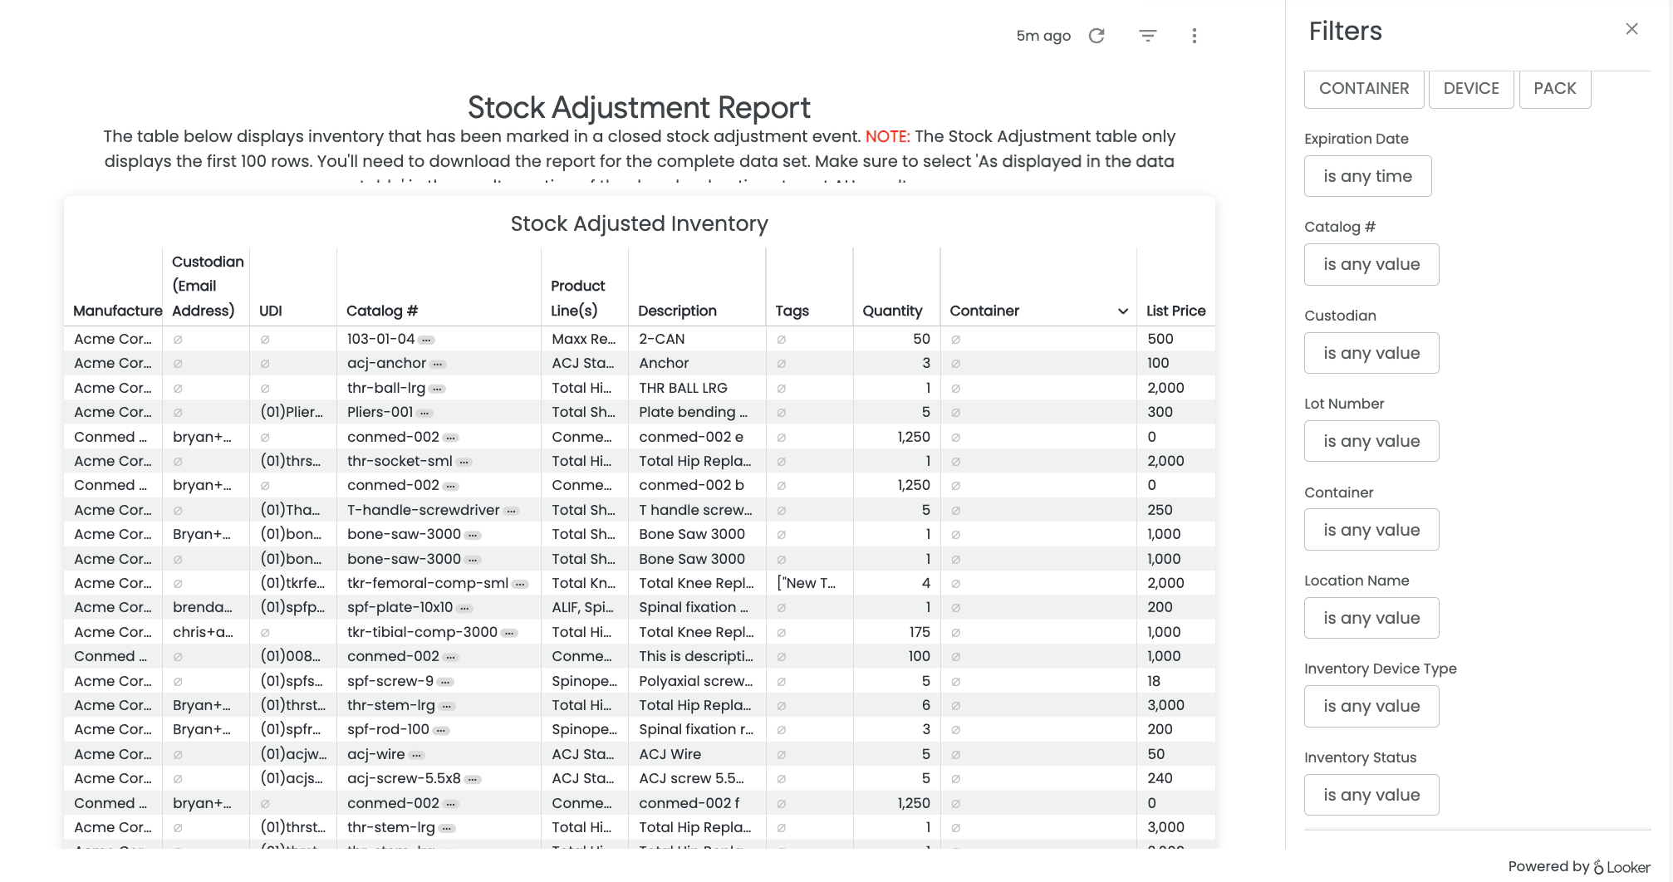
Task: Expand the Container column sort chevron
Action: pyautogui.click(x=1122, y=311)
